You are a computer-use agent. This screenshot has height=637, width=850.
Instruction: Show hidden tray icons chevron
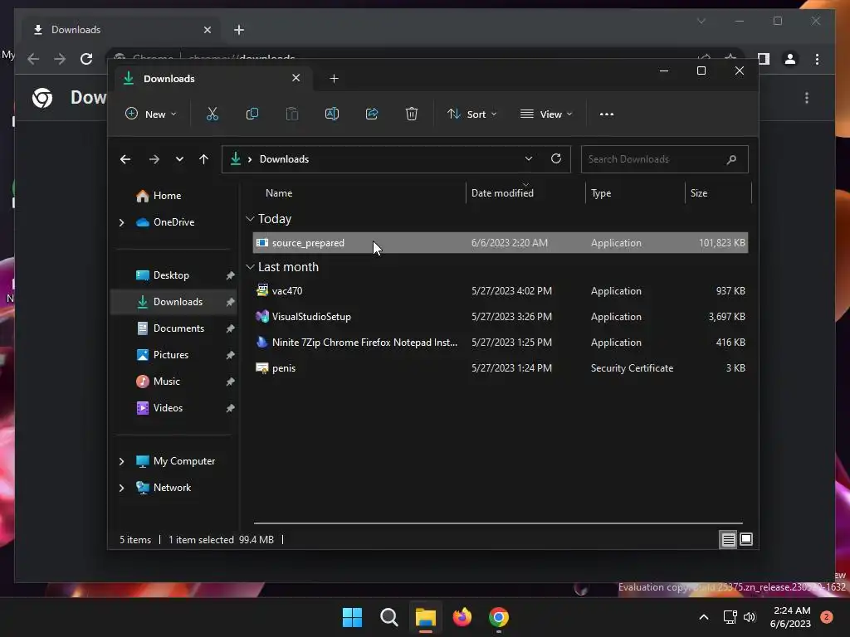click(x=704, y=617)
